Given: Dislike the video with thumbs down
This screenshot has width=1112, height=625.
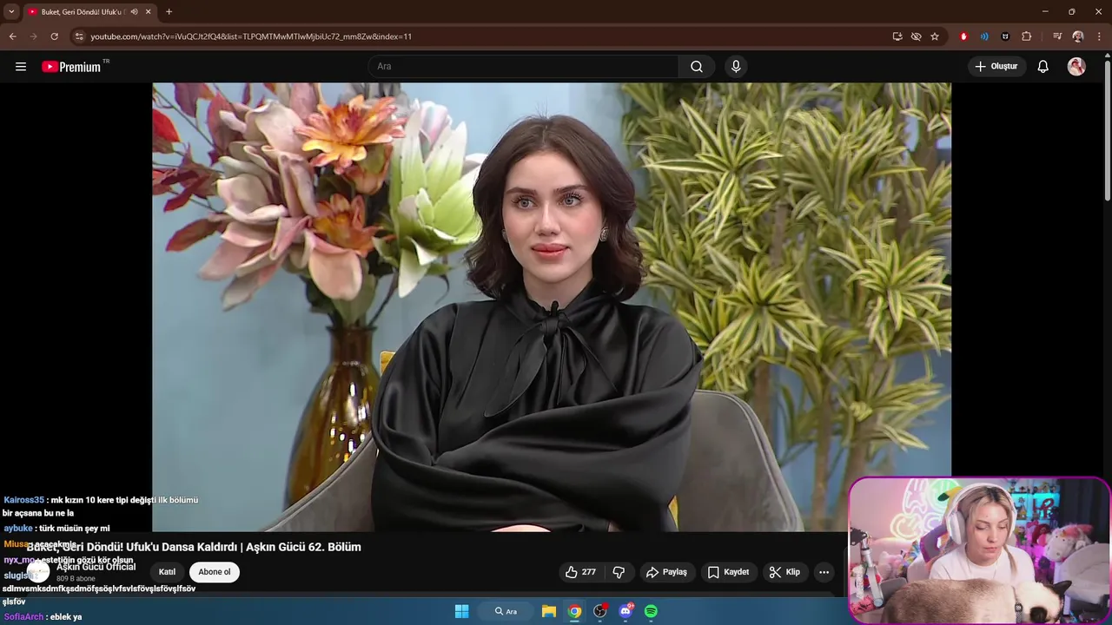Looking at the screenshot, I should click(x=619, y=572).
